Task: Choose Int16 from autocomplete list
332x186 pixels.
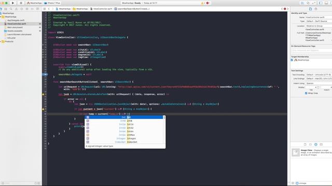Action: pyautogui.click(x=125, y=125)
